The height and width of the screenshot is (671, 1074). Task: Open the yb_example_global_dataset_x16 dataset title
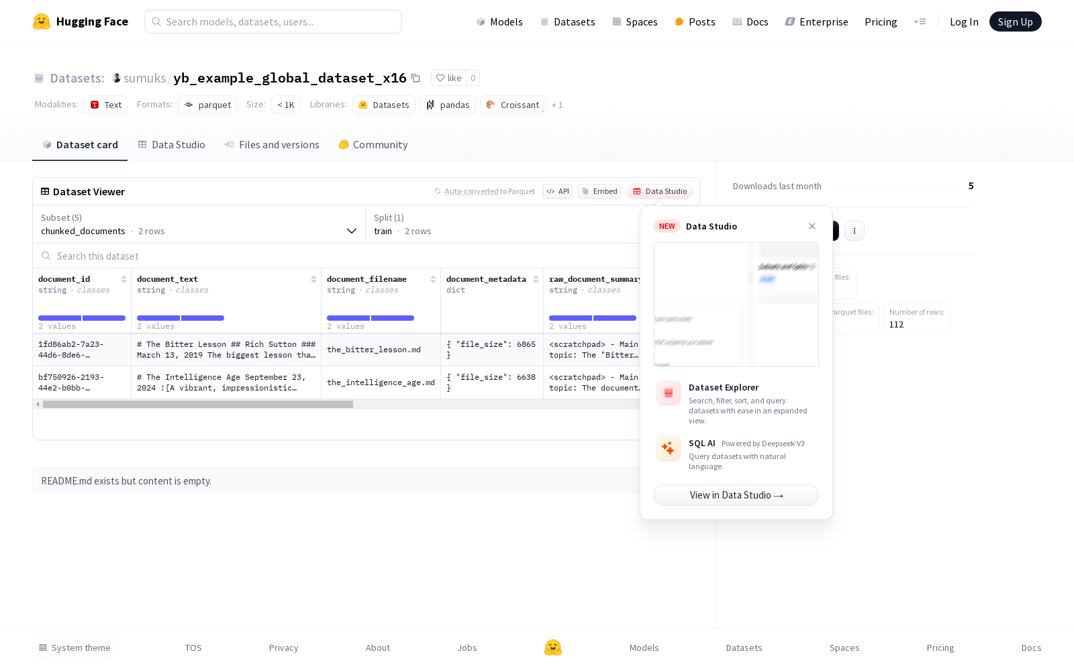pos(290,79)
